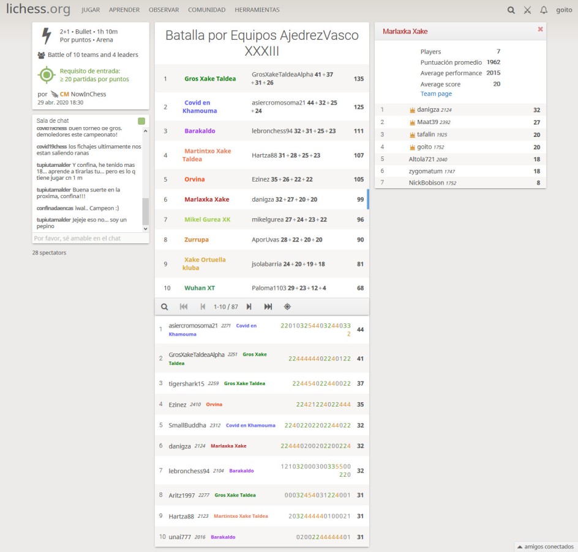578x552 pixels.
Task: Open the notifications bell
Action: click(544, 10)
